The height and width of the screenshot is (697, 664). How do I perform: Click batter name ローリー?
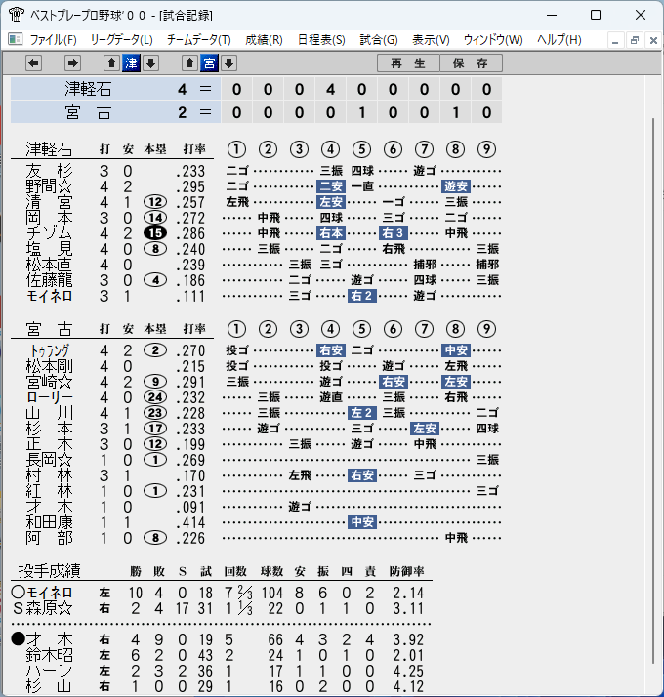pyautogui.click(x=49, y=397)
